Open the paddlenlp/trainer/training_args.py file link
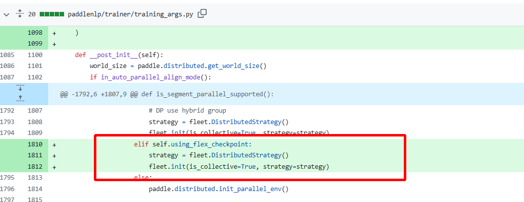This screenshot has width=524, height=202. 131,14
